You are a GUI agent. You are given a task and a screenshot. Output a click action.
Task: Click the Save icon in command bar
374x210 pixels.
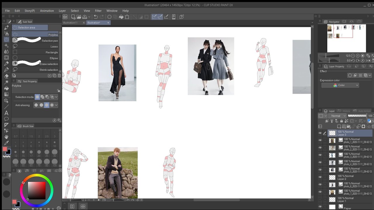pyautogui.click(x=84, y=17)
